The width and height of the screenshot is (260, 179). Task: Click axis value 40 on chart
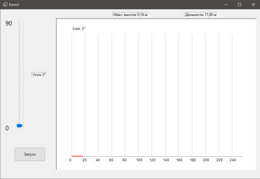tap(98, 160)
